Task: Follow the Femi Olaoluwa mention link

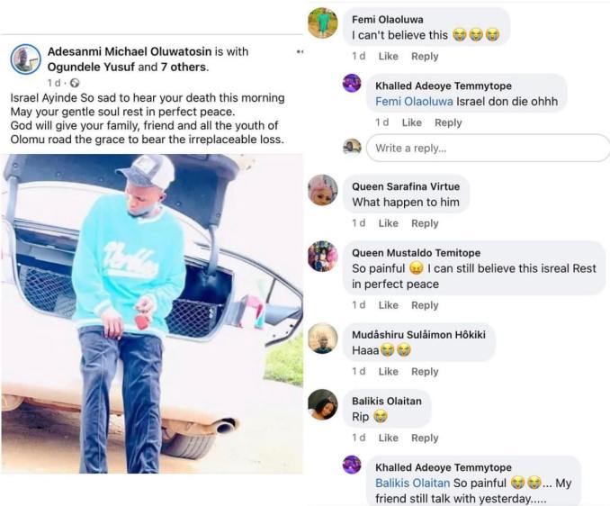Action: pyautogui.click(x=414, y=102)
